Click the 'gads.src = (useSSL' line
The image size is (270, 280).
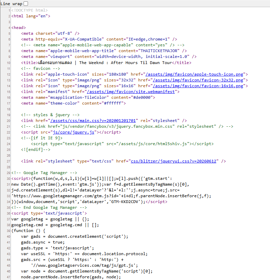pyautogui.click(x=72, y=260)
